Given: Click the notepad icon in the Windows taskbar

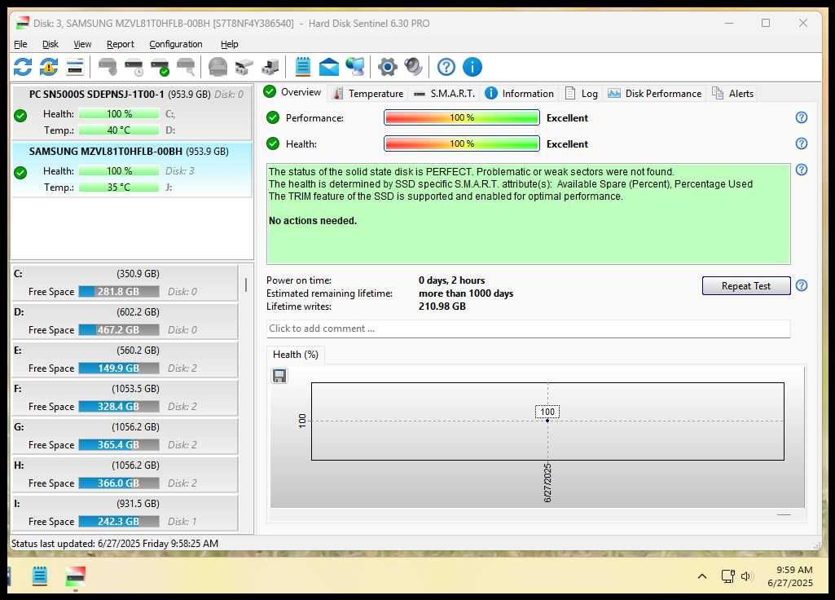Looking at the screenshot, I should click(40, 576).
